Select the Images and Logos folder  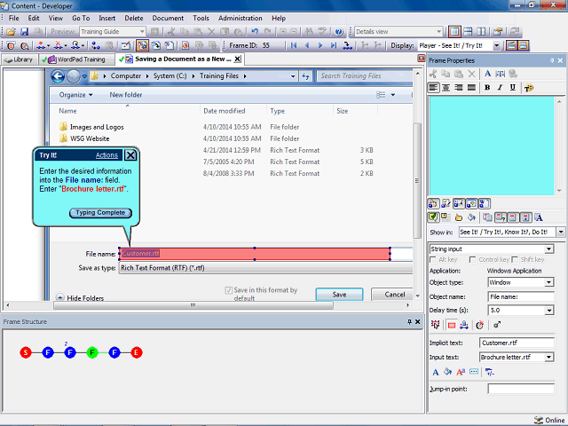(97, 127)
